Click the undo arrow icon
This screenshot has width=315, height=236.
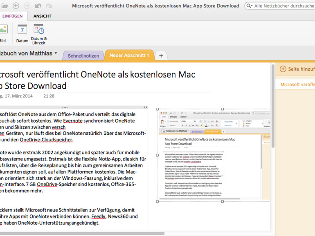[38, 6]
